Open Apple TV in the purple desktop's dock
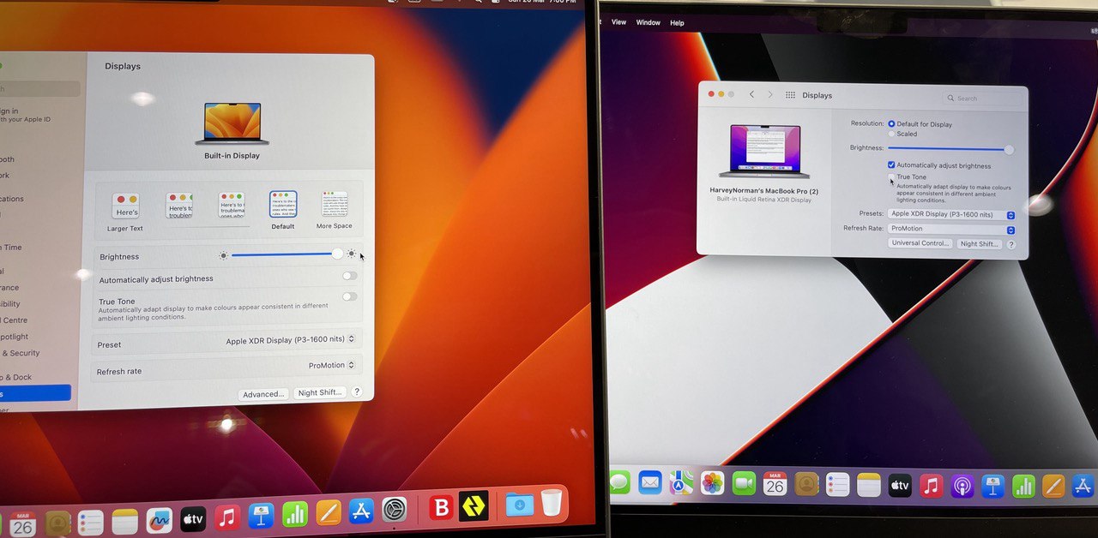The width and height of the screenshot is (1098, 538). point(900,485)
